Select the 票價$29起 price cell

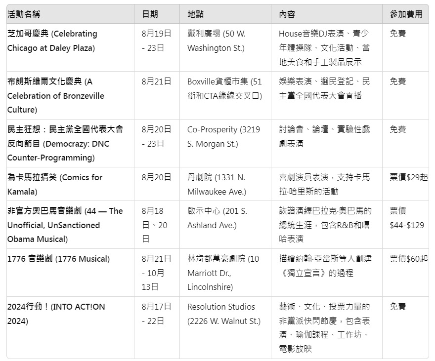[408, 177]
